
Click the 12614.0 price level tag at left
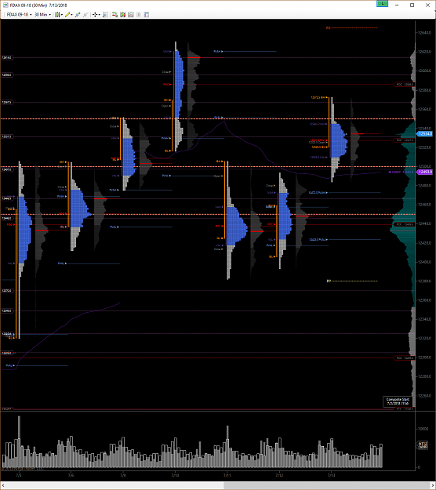click(x=7, y=57)
